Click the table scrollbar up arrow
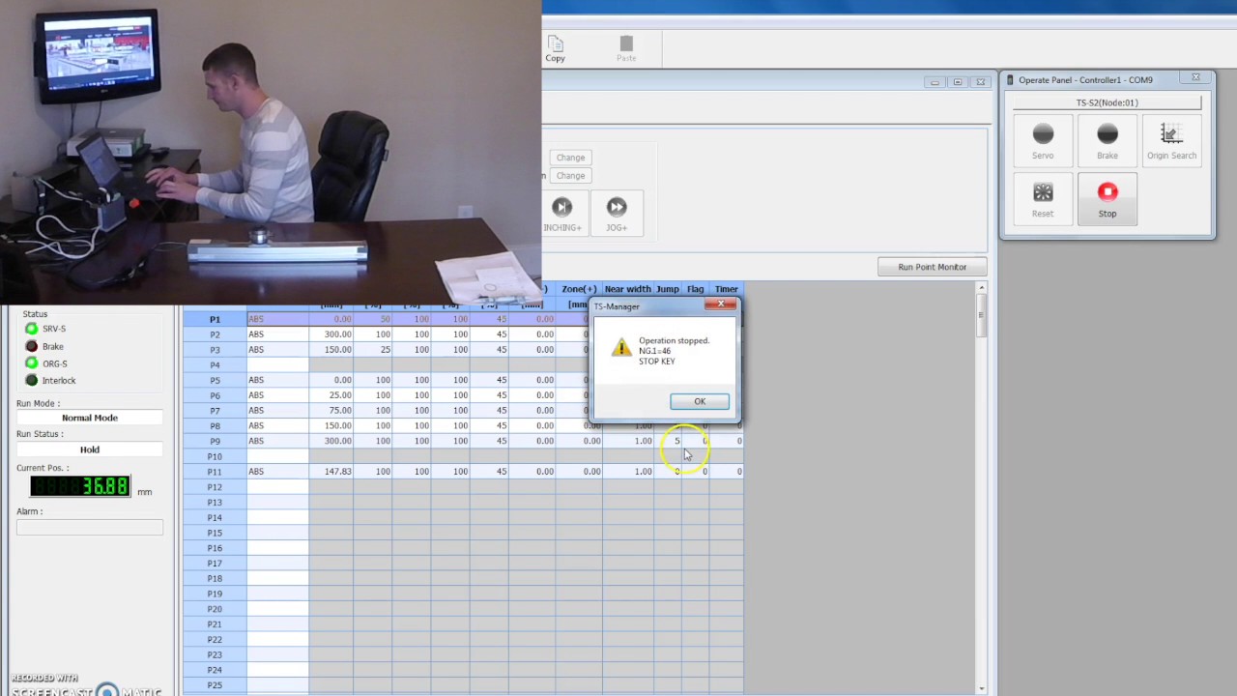 (x=982, y=288)
